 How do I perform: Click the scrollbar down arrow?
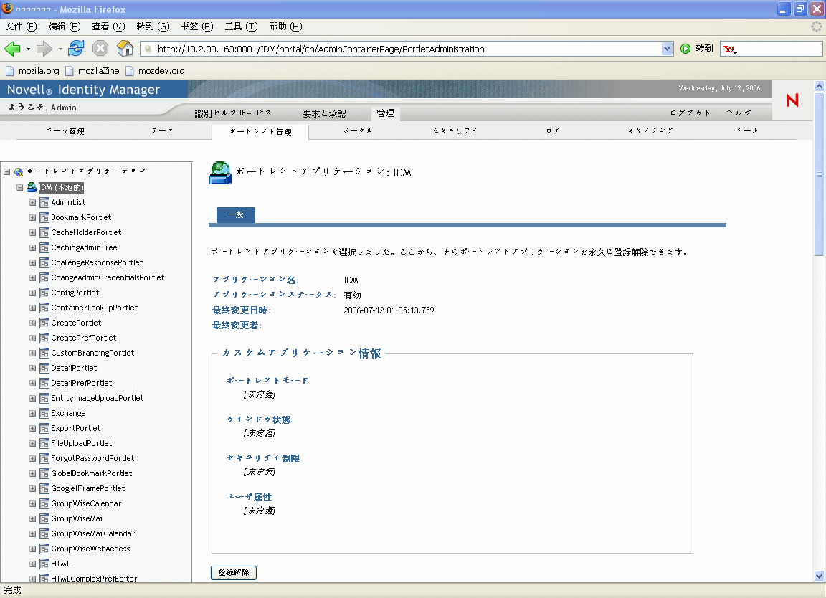click(818, 576)
